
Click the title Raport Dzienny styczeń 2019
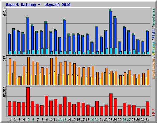[x=38, y=5]
